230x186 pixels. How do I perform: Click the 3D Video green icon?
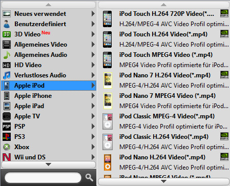click(x=7, y=34)
